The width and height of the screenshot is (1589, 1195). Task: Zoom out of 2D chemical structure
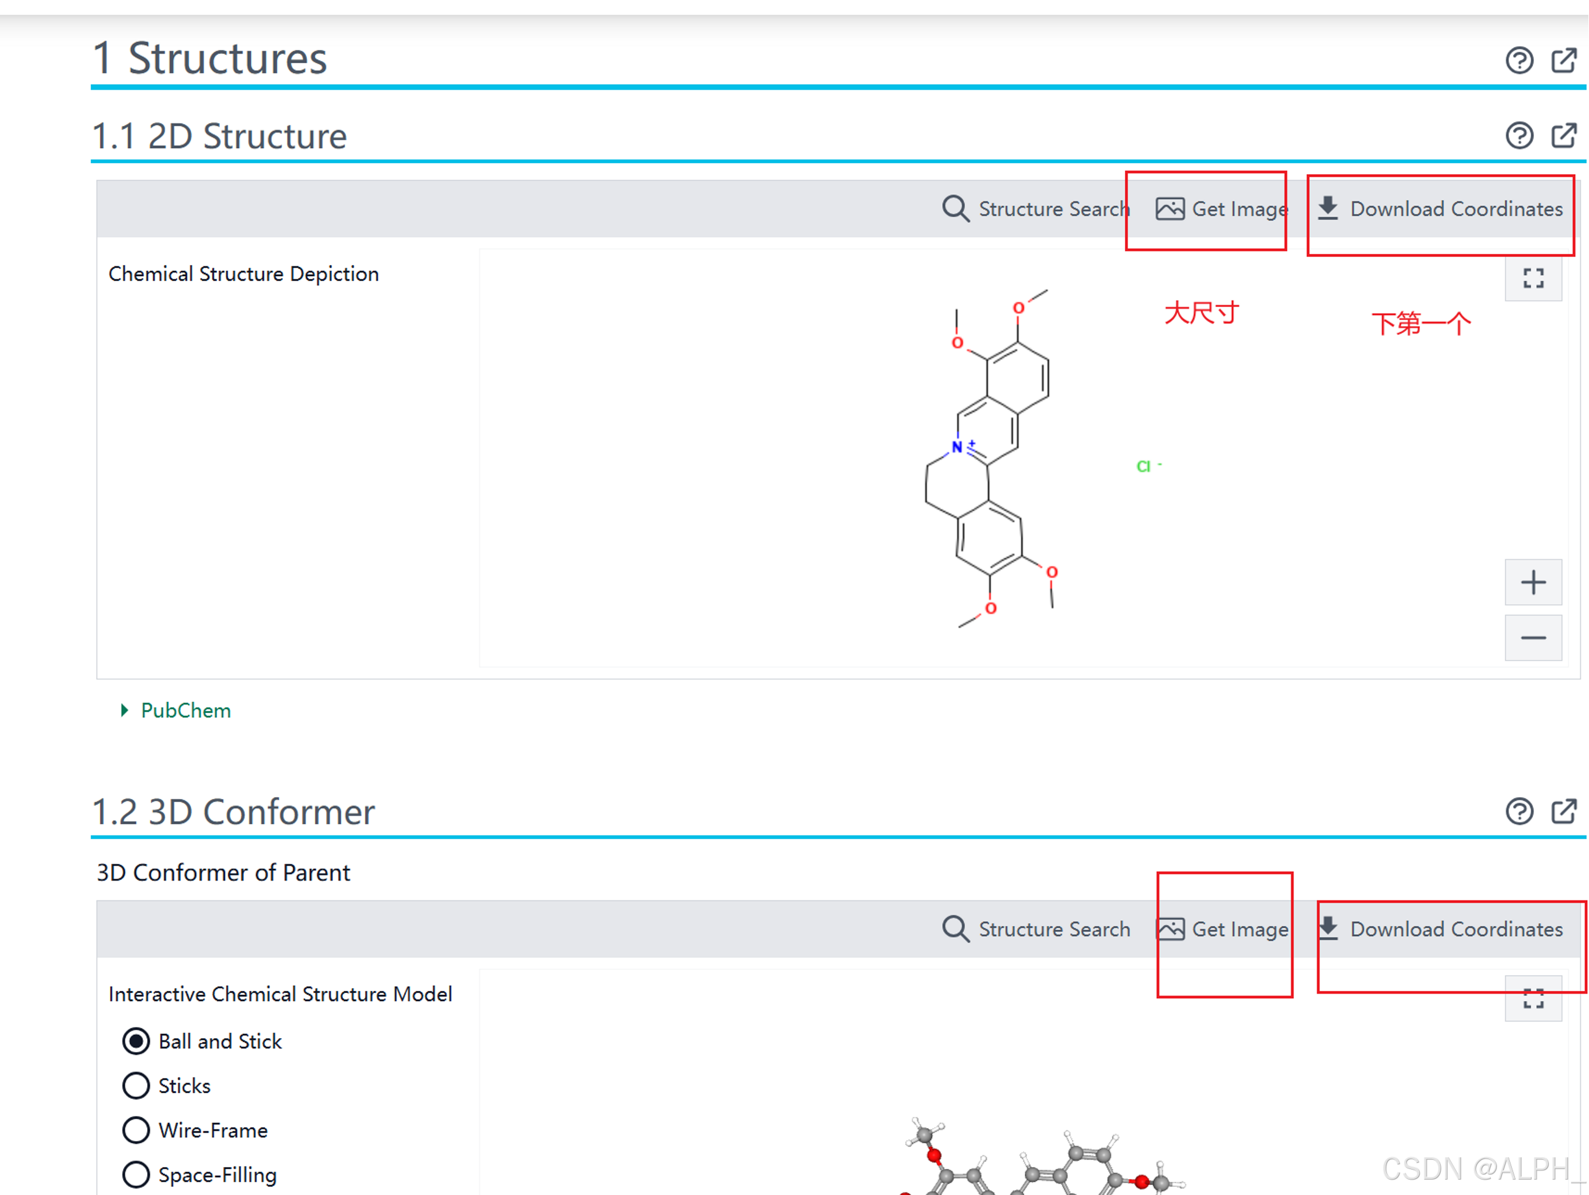pyautogui.click(x=1533, y=638)
